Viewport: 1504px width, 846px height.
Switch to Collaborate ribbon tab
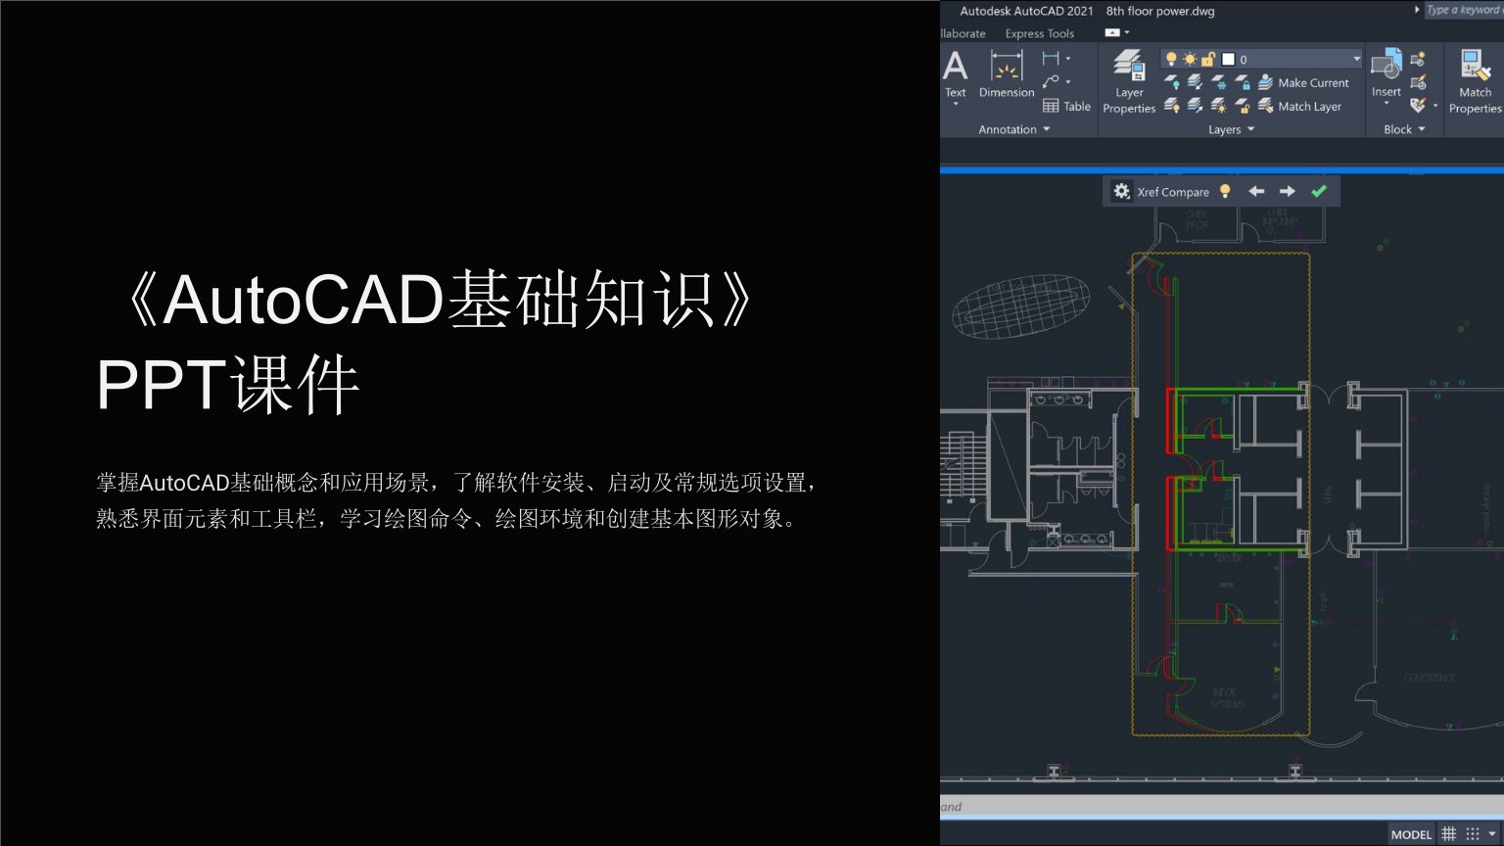(x=963, y=33)
